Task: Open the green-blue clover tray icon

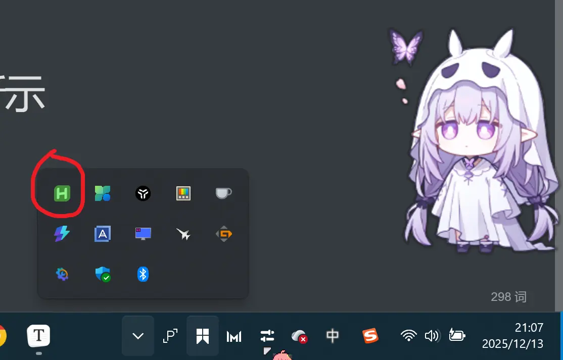Action: pyautogui.click(x=102, y=193)
